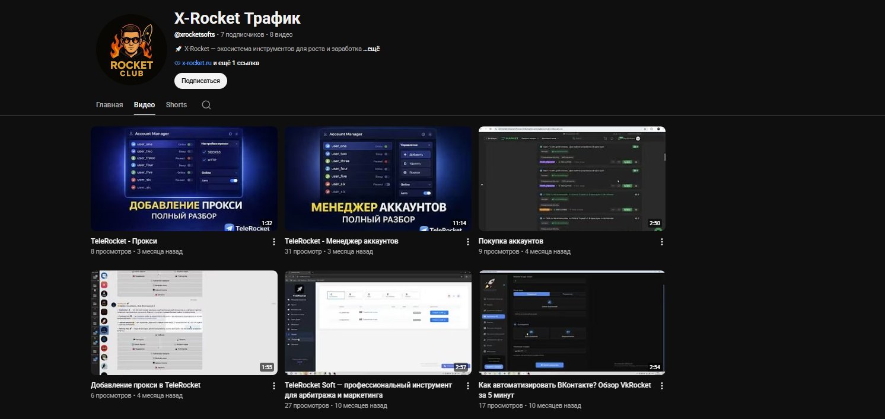Click the 2:57 duration badge
The height and width of the screenshot is (419, 885).
(x=461, y=367)
